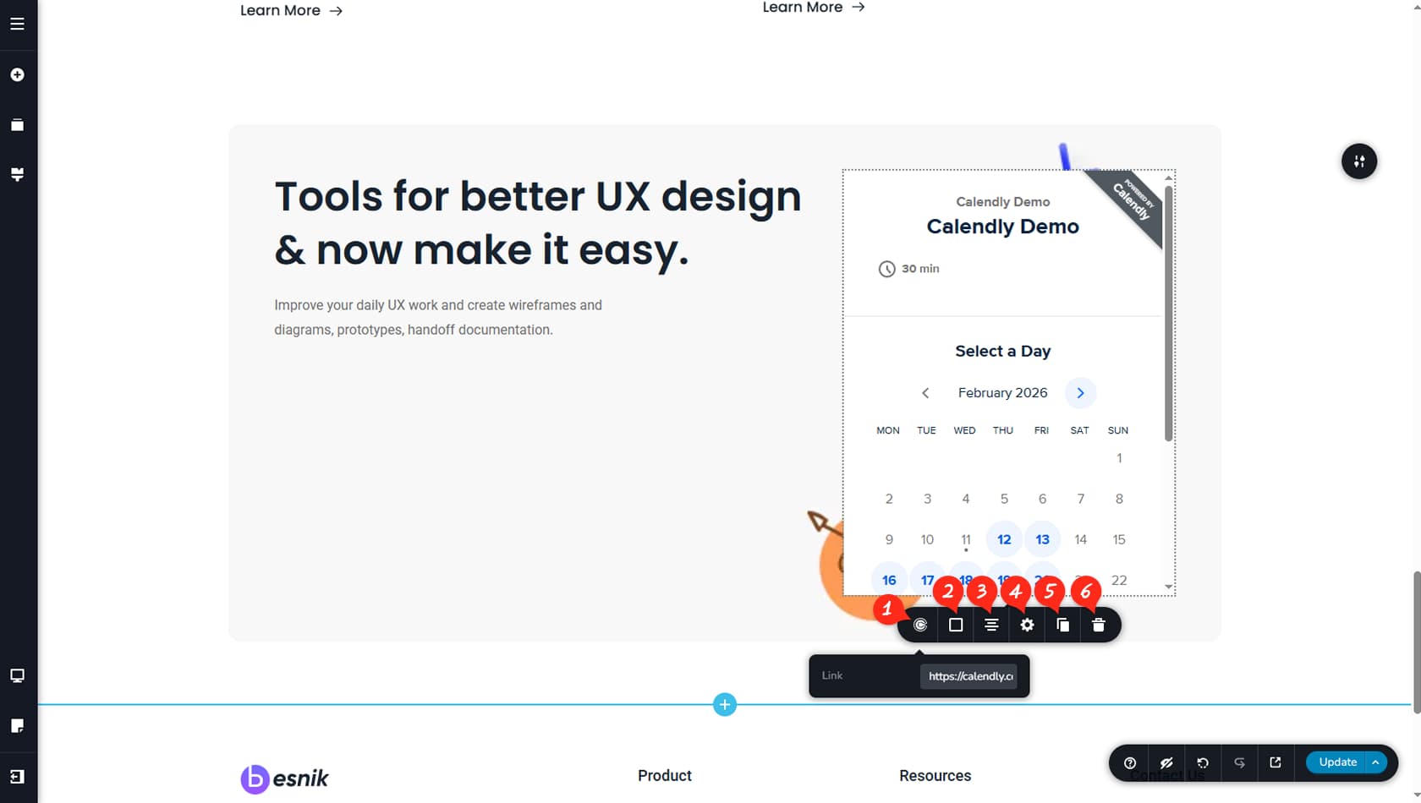Redo the last change

[x=1239, y=762]
